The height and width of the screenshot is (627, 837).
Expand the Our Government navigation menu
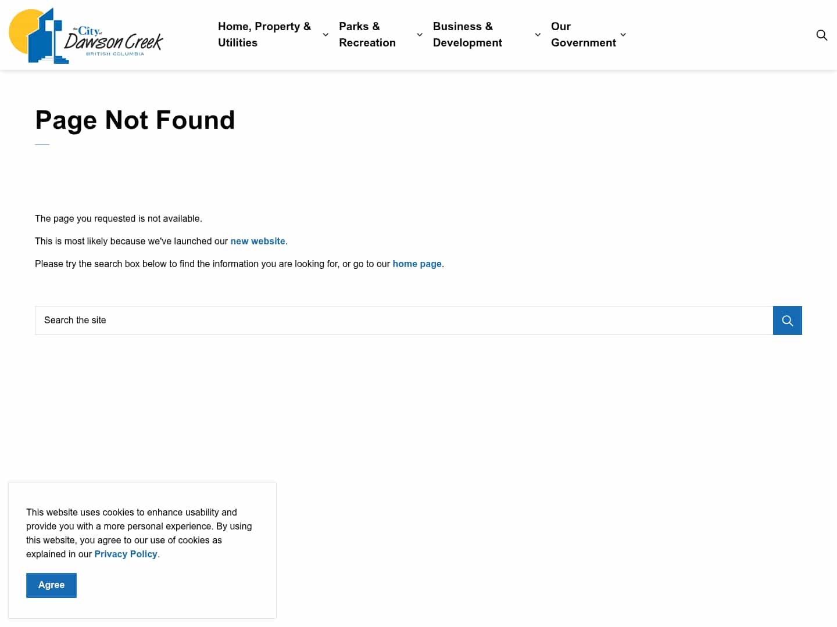(x=623, y=35)
